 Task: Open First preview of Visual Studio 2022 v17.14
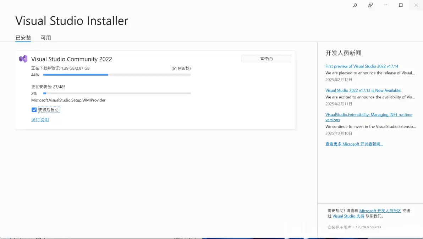point(362,66)
